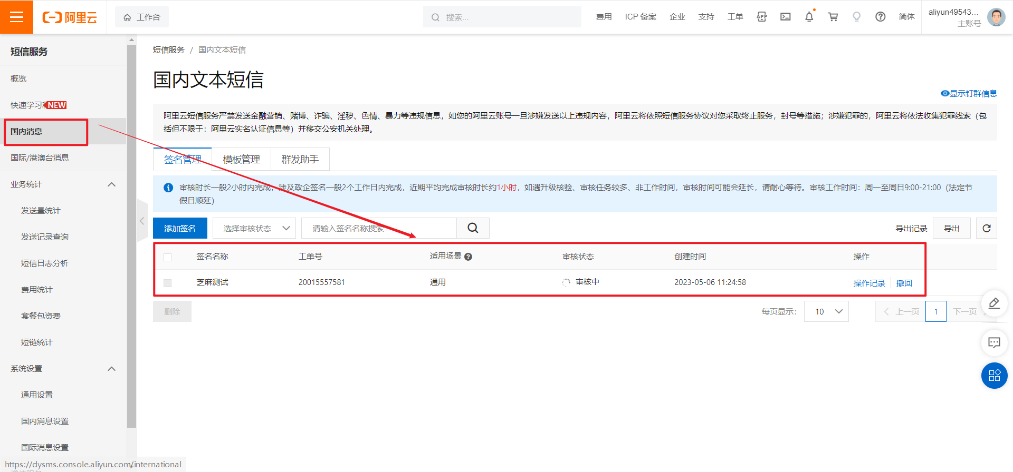Click the signature search magnifier button

[x=473, y=228]
